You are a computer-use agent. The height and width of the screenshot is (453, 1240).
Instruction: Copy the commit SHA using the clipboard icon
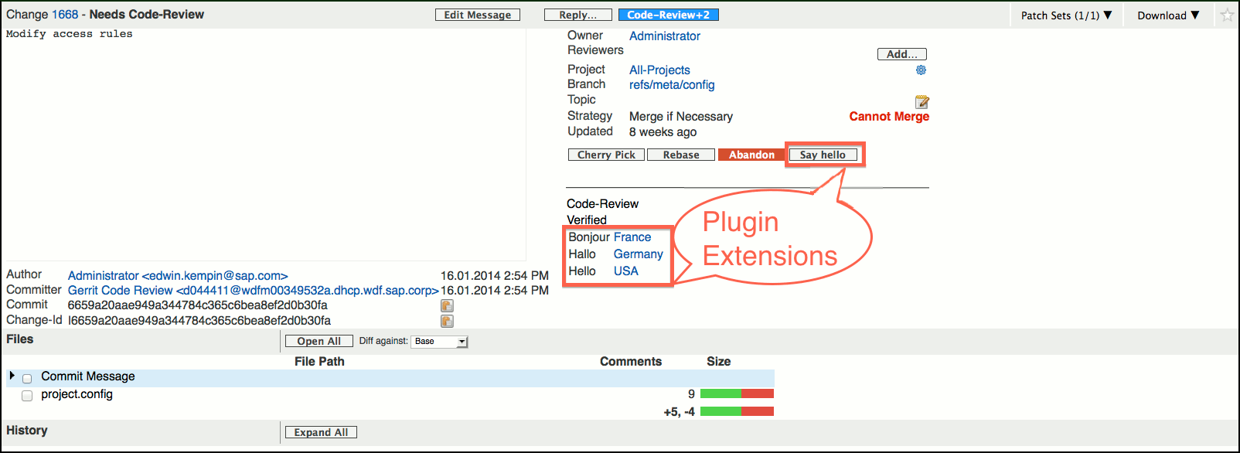click(x=447, y=306)
